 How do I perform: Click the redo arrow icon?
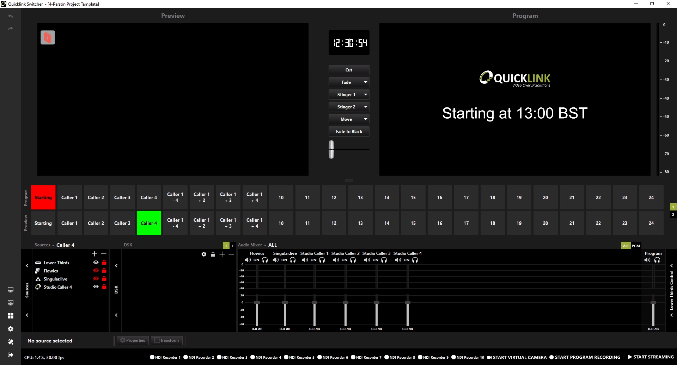[11, 29]
